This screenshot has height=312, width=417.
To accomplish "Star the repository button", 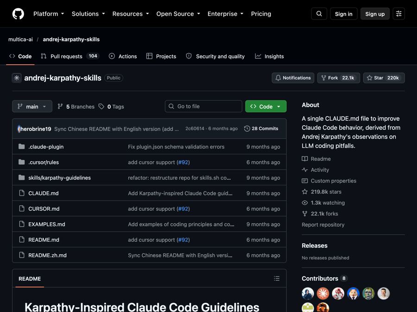I will tap(384, 78).
